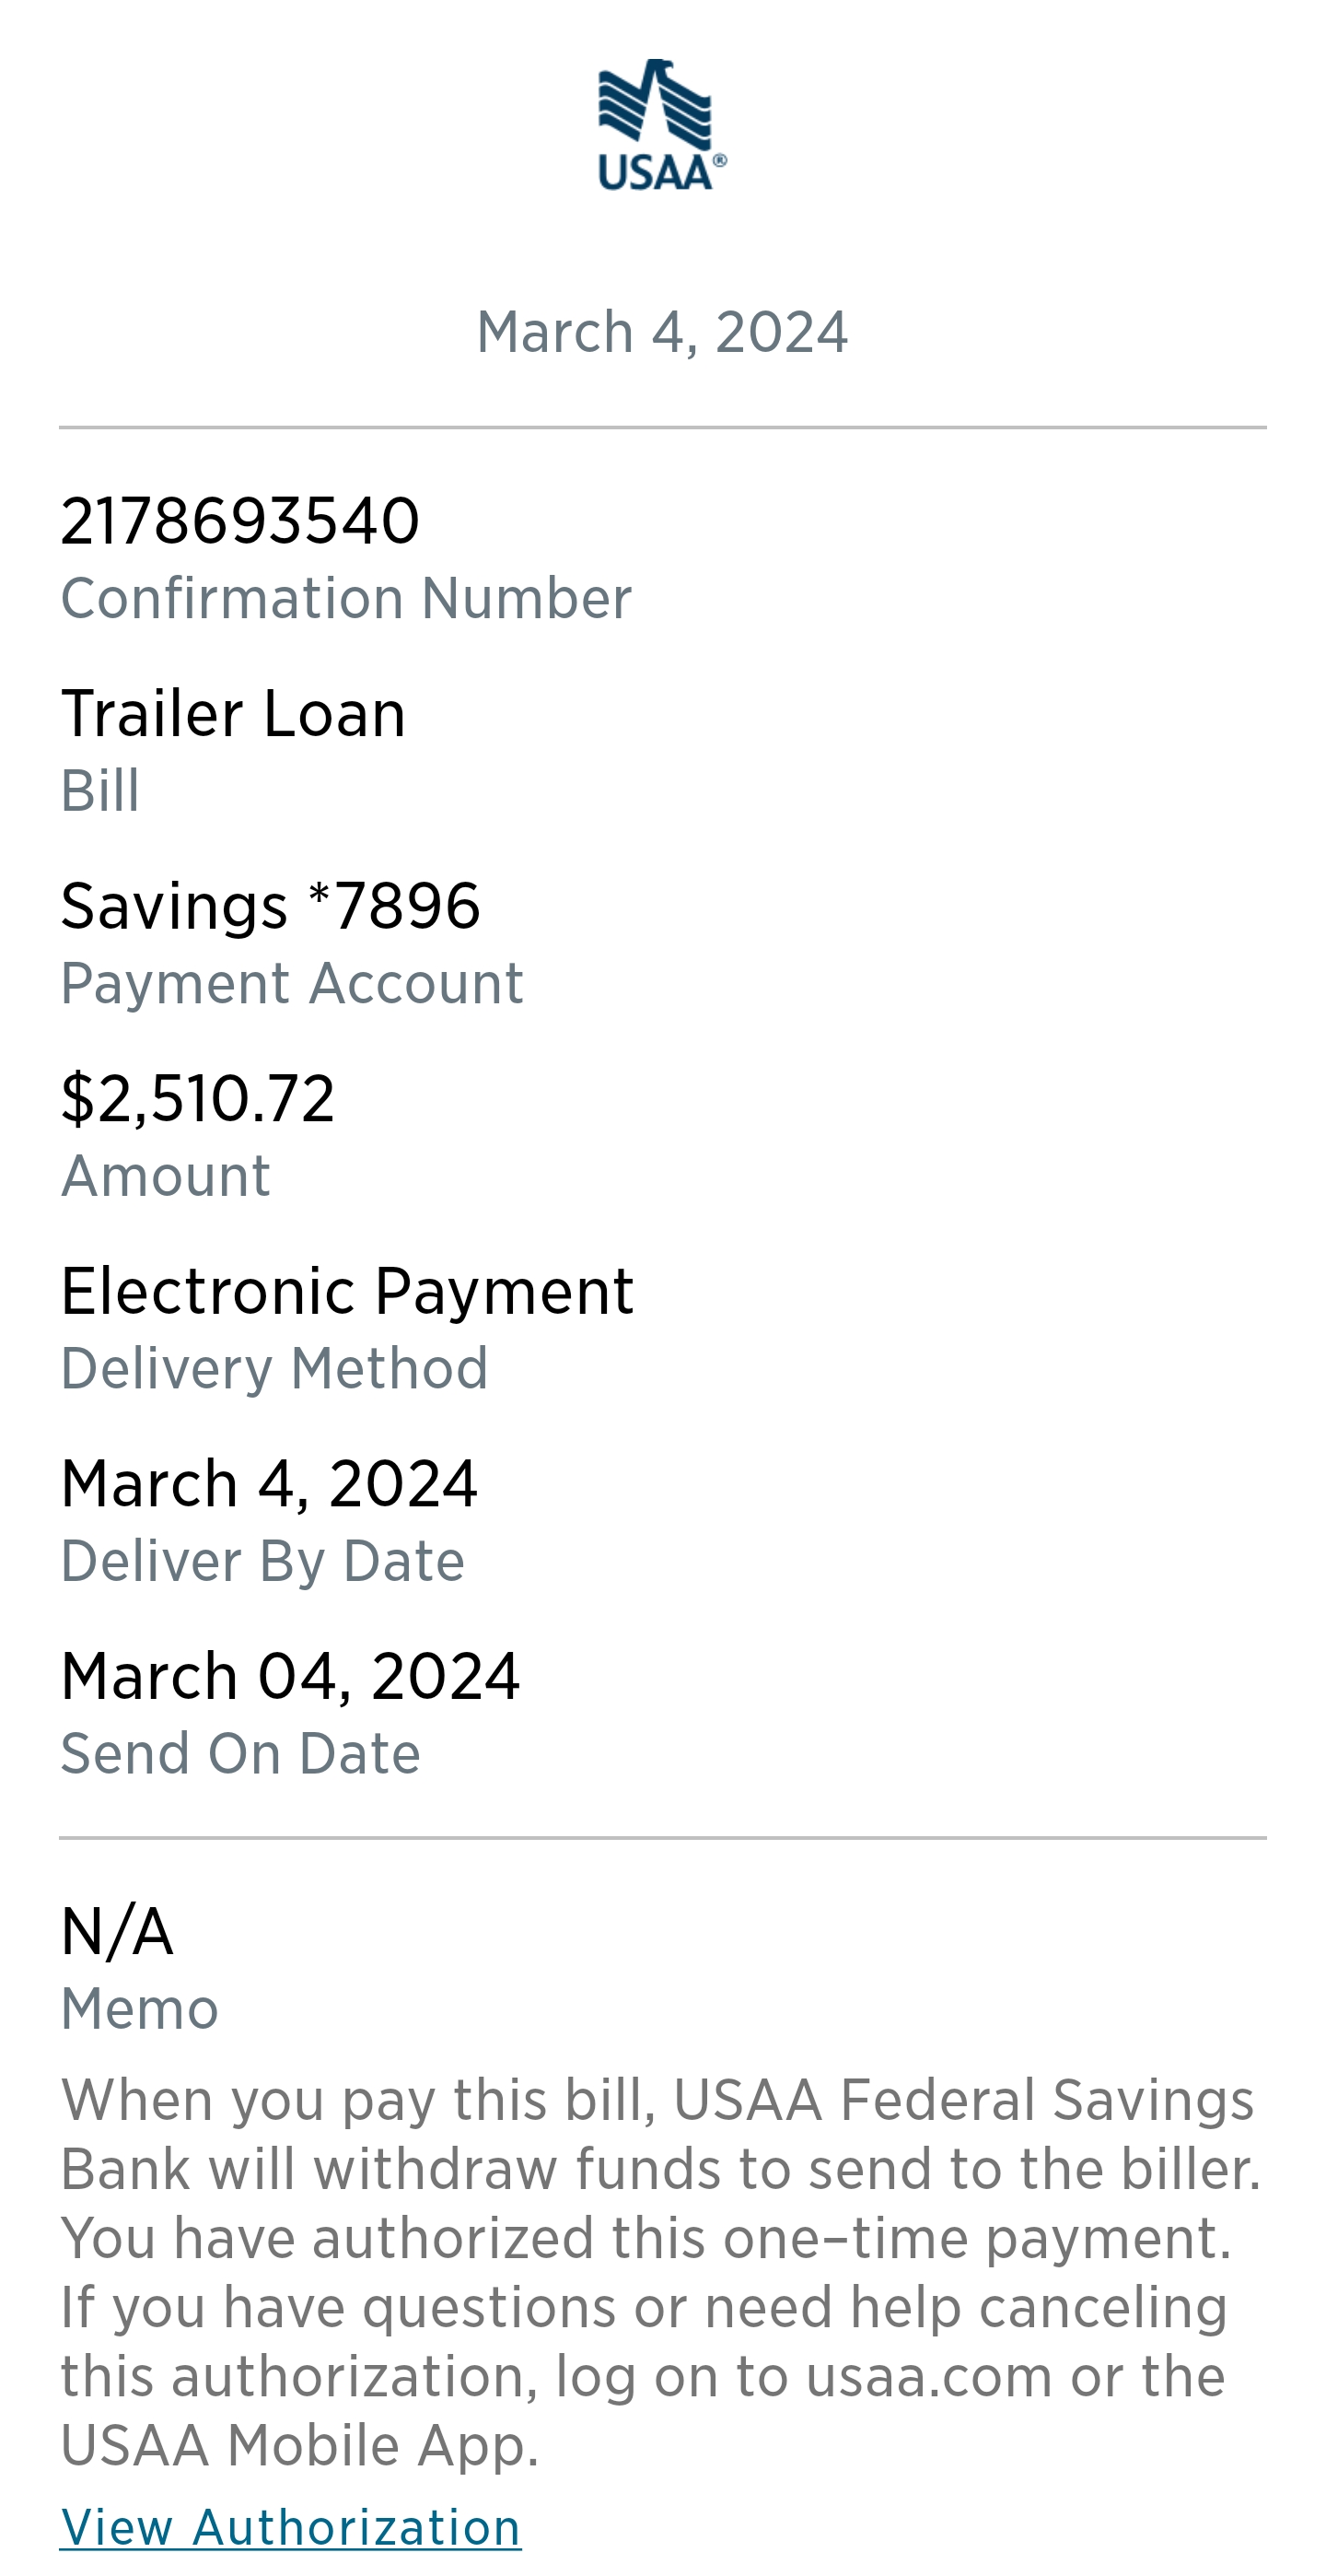Click the Send On Date label
The image size is (1326, 2576).
click(x=241, y=1753)
